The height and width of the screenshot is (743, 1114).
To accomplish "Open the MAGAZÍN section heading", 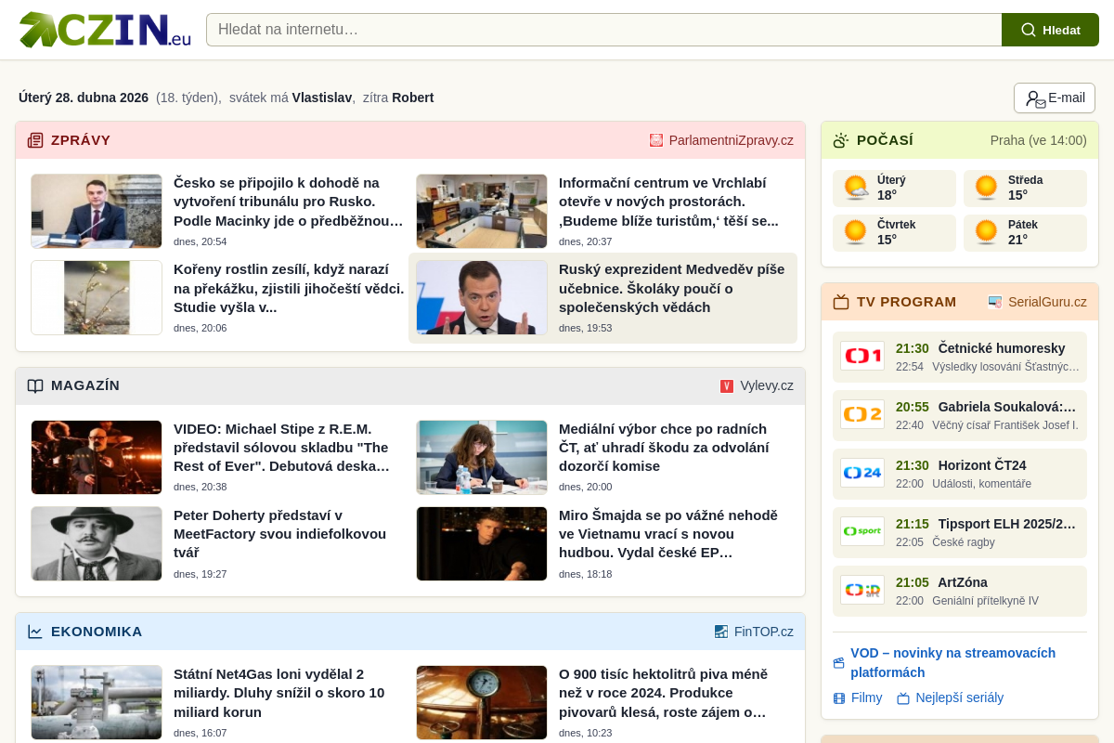I will click(85, 385).
